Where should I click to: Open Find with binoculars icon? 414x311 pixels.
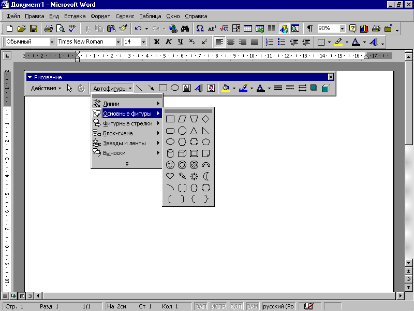coord(185,29)
